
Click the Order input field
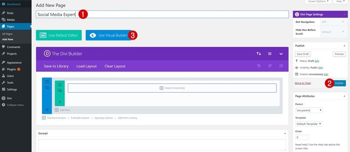302,137
